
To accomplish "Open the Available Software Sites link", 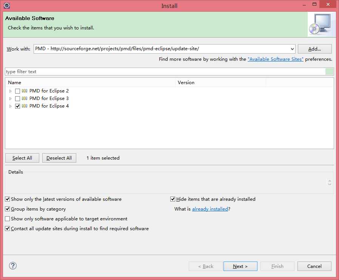I will pyautogui.click(x=276, y=59).
